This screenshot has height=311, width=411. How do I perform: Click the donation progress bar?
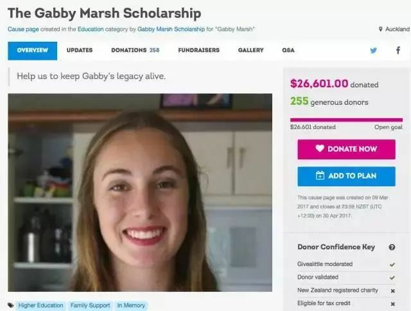[x=346, y=120]
